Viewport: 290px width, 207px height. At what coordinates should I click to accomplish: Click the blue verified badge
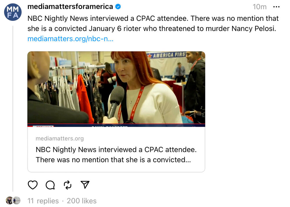point(118,7)
